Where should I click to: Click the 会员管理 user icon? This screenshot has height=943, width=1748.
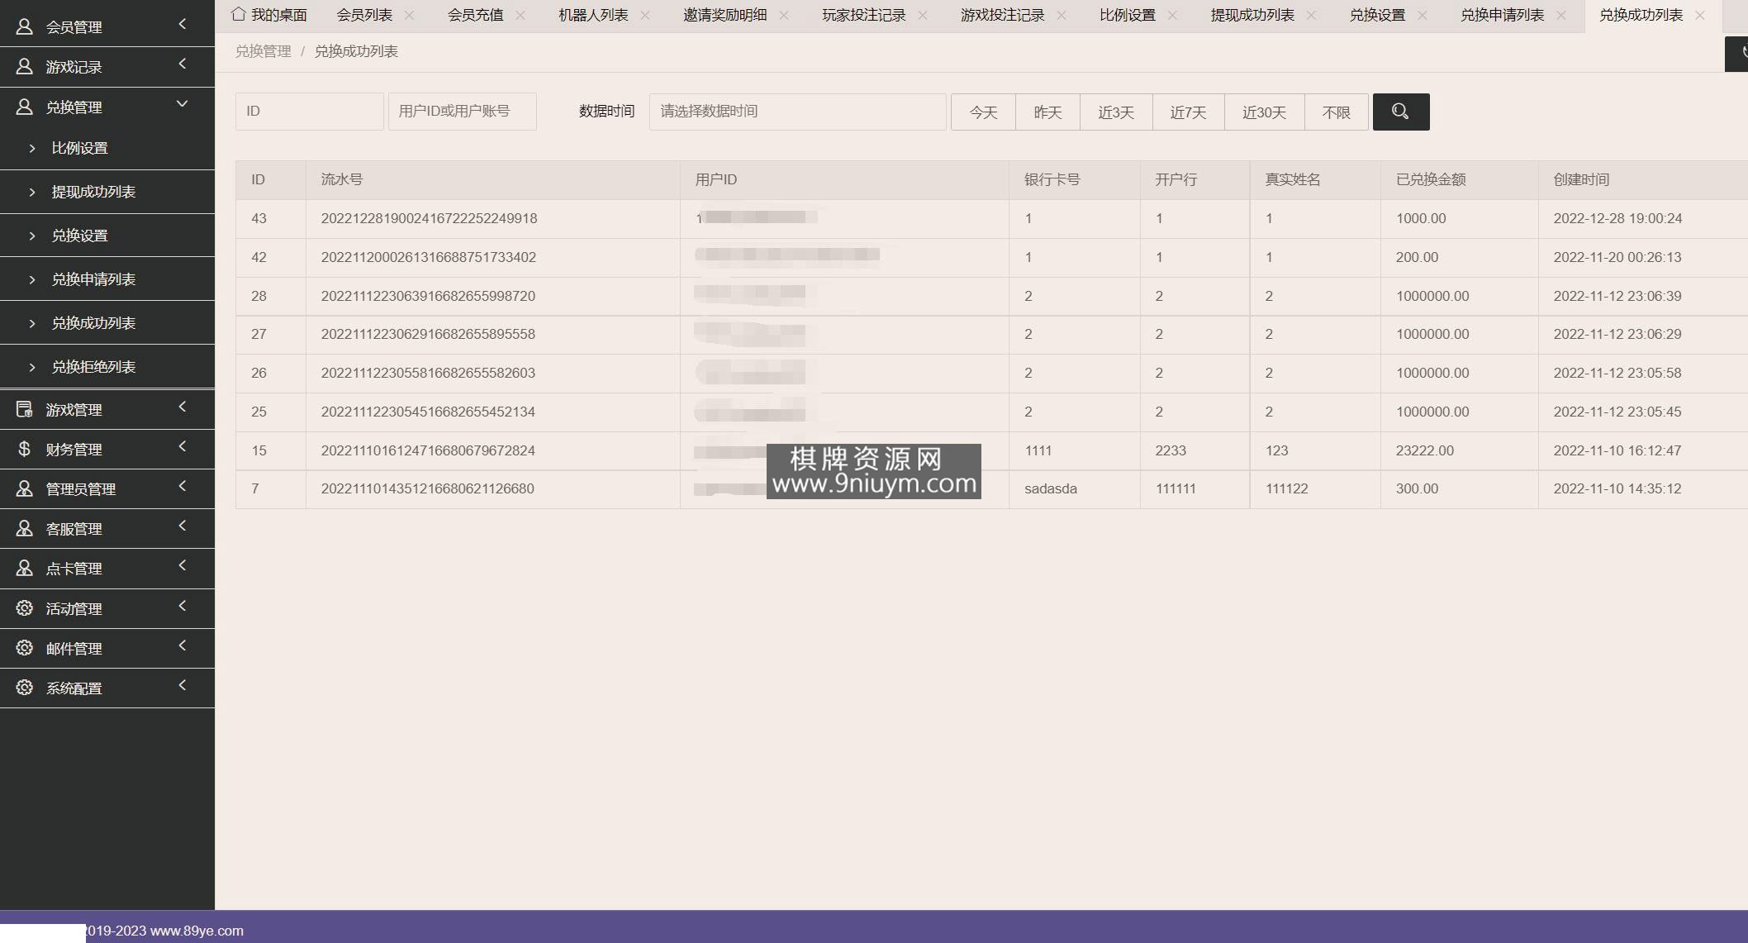point(24,26)
